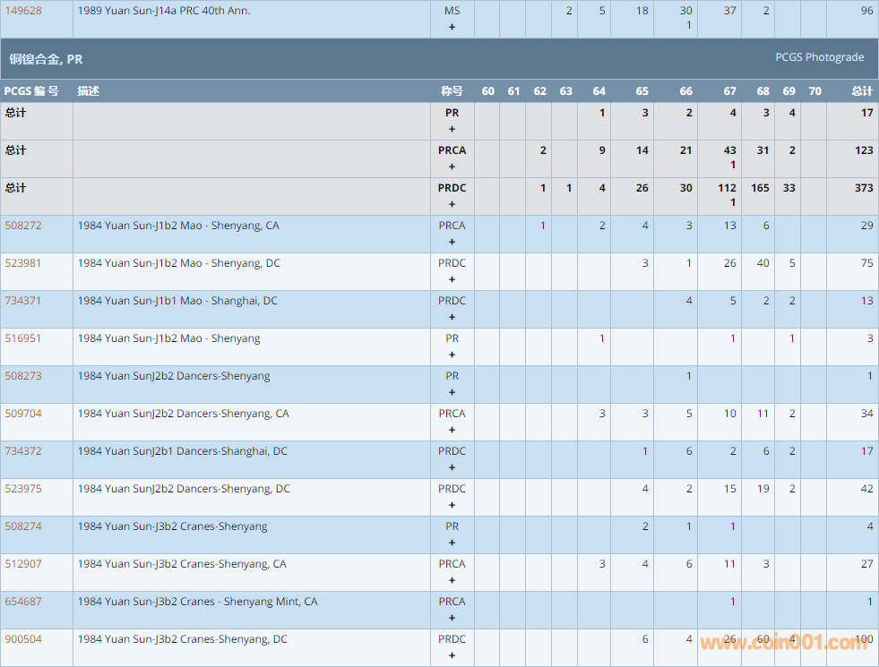Click total count 75 for Mao Shenyang DC

(x=866, y=263)
